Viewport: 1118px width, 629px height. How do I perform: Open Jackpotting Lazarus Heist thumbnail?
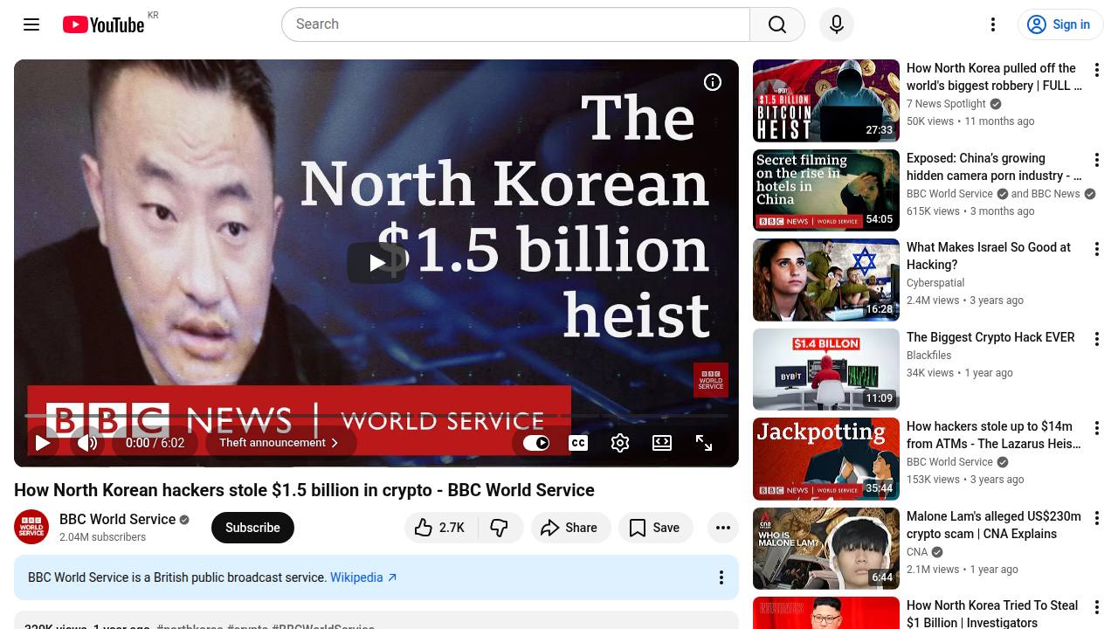(x=826, y=459)
